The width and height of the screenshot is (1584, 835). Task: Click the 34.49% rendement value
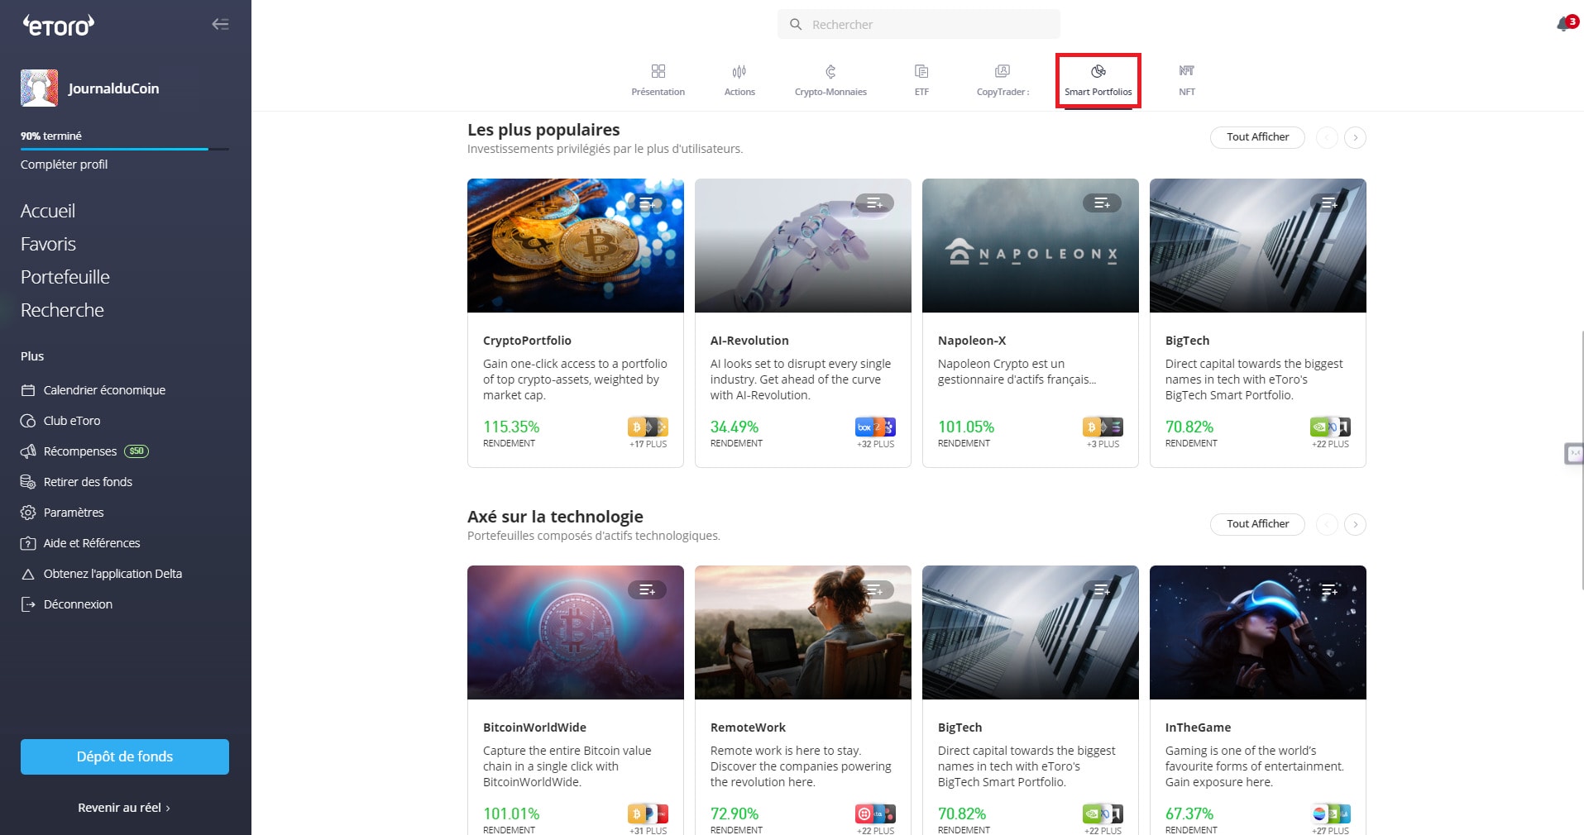(735, 427)
